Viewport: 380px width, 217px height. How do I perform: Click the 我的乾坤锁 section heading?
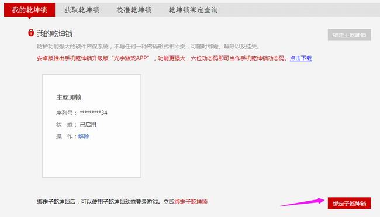tap(54, 34)
